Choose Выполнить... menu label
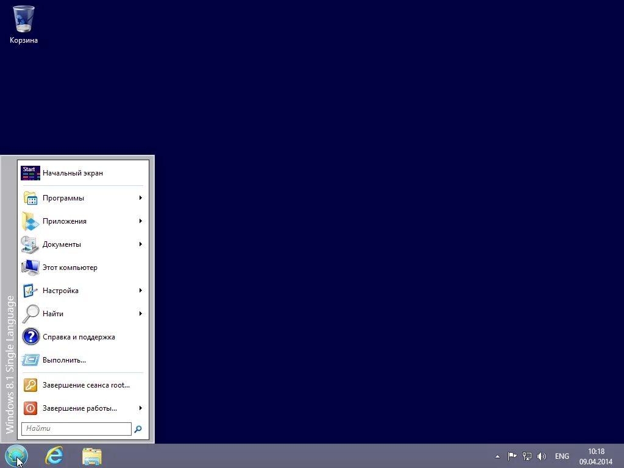This screenshot has width=624, height=468. 64,360
